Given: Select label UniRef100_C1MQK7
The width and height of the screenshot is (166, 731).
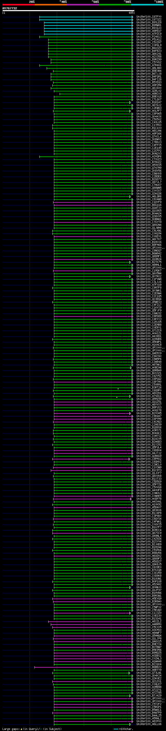Looking at the screenshot, I should pos(149,271).
